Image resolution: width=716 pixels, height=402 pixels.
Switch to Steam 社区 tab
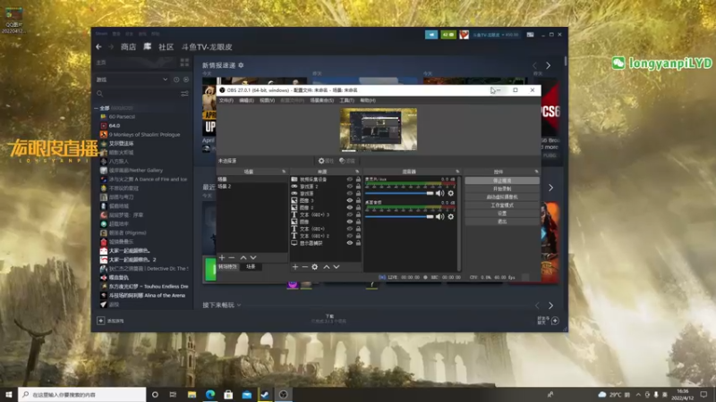[x=166, y=47]
